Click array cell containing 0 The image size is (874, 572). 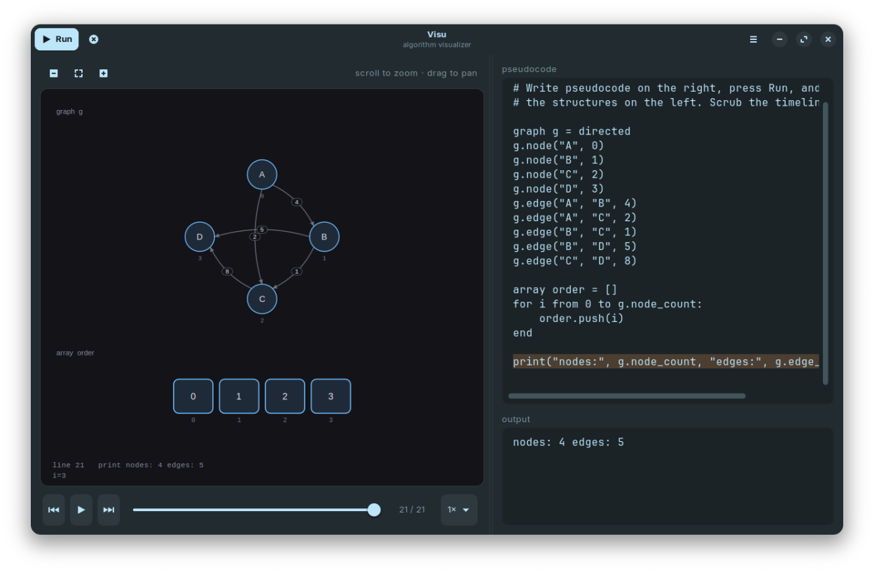(x=193, y=396)
